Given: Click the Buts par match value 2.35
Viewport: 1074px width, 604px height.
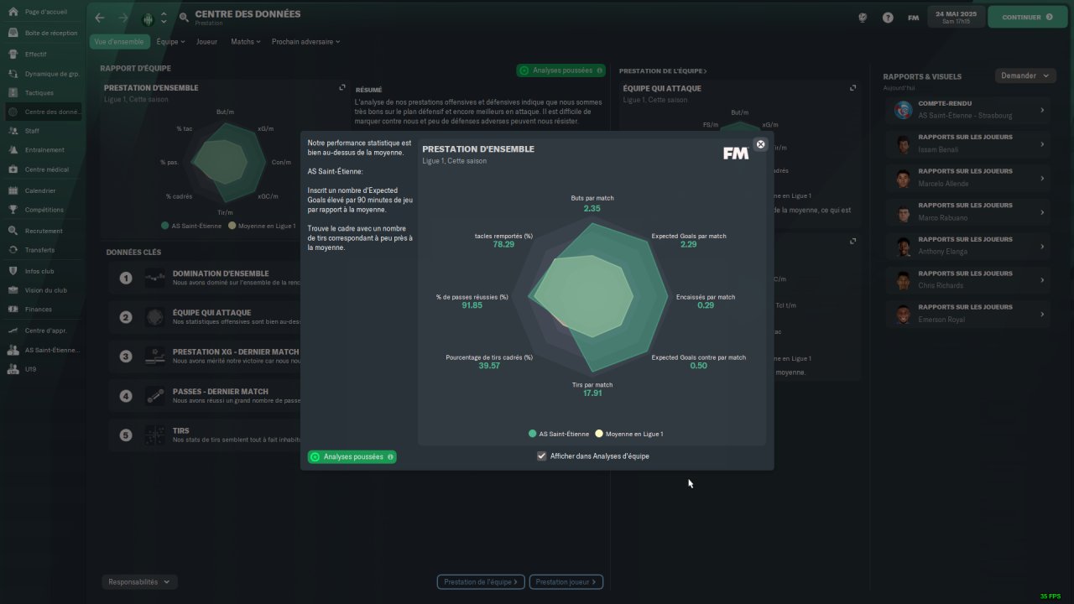Looking at the screenshot, I should [x=592, y=209].
